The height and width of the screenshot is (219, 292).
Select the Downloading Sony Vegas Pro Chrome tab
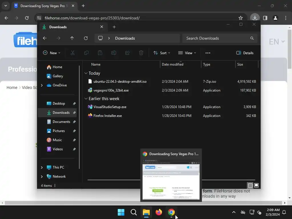44,6
